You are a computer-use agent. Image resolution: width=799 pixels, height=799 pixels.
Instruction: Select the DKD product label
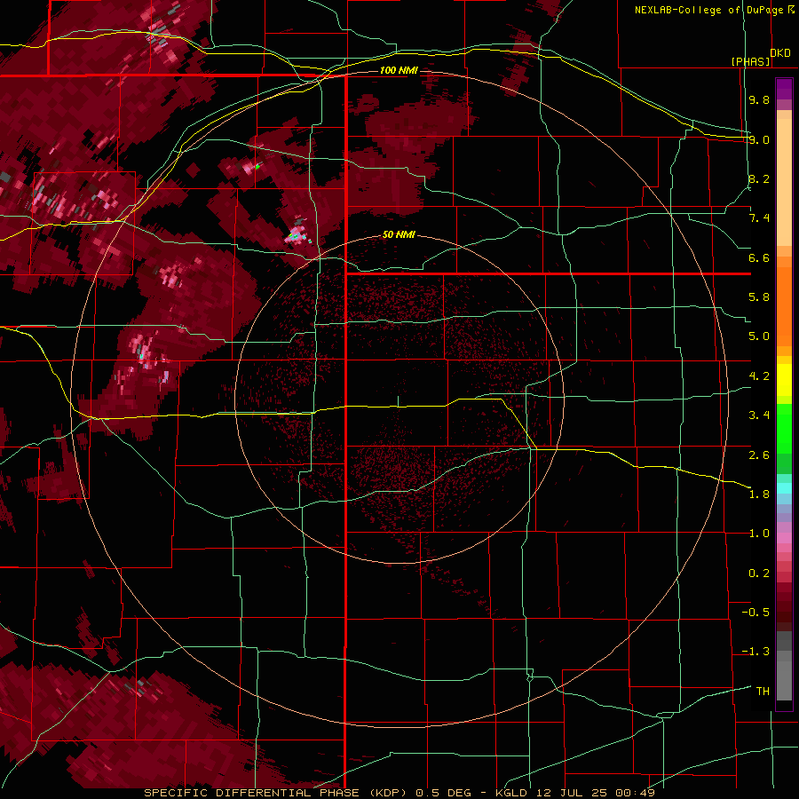pos(780,53)
